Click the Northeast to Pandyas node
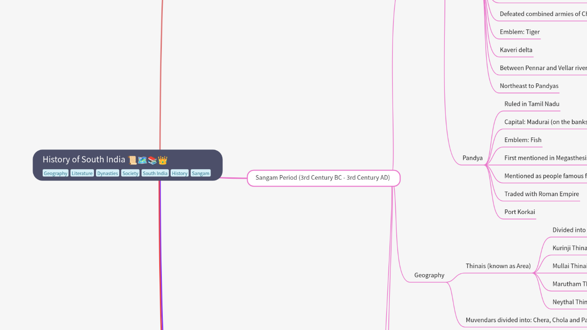587x330 pixels. (x=529, y=86)
